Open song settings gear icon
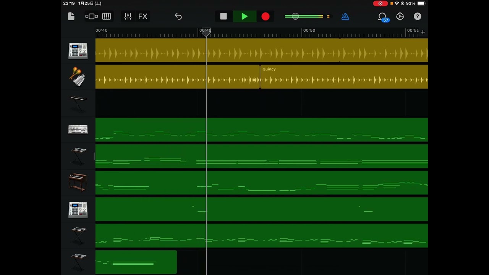 click(400, 16)
